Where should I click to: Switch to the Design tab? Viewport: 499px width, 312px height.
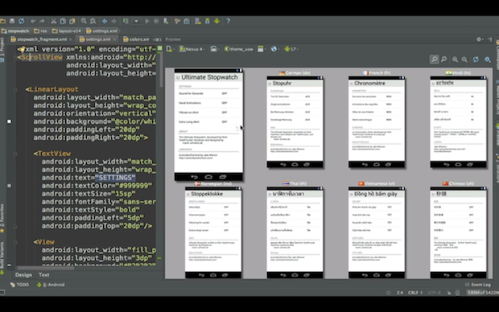23,275
